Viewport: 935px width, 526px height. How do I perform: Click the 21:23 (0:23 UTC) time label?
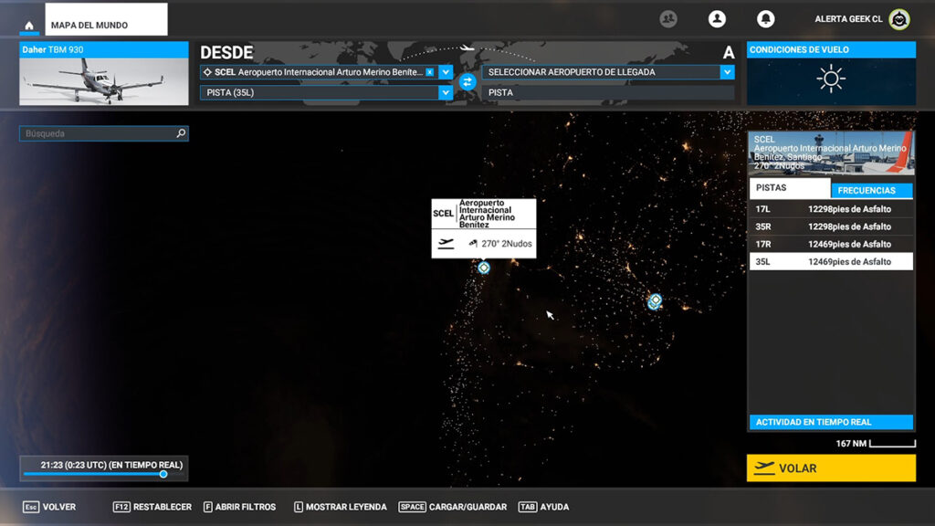111,465
